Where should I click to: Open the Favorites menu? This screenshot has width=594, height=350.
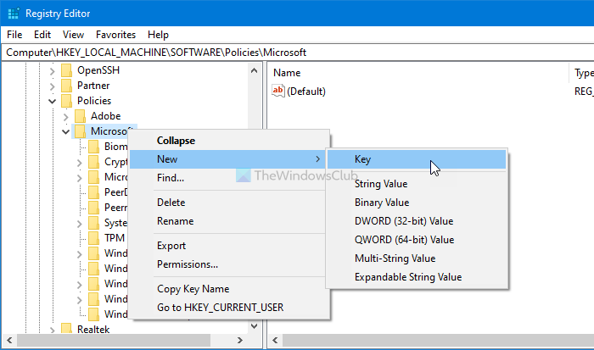coord(115,35)
